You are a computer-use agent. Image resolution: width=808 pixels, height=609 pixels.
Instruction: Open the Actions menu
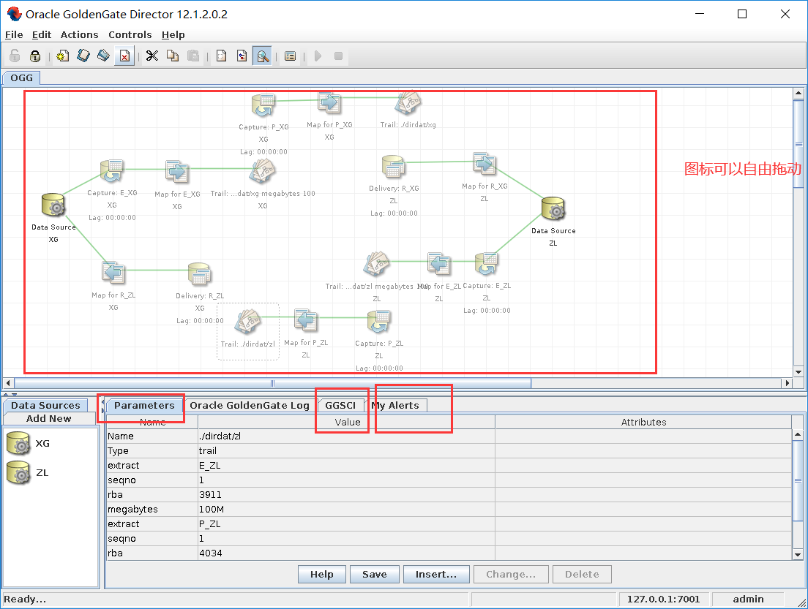click(79, 34)
